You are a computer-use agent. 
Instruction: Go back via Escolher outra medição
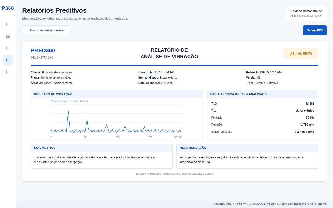46,30
